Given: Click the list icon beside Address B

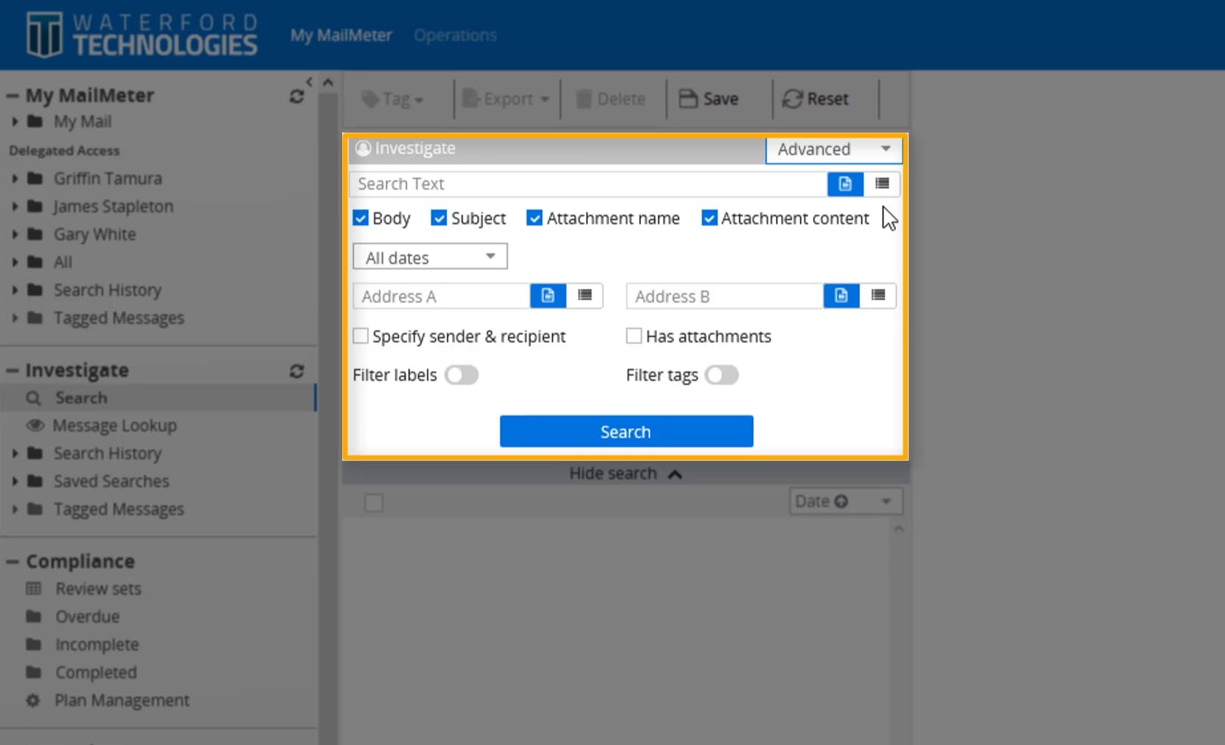Looking at the screenshot, I should (x=878, y=296).
